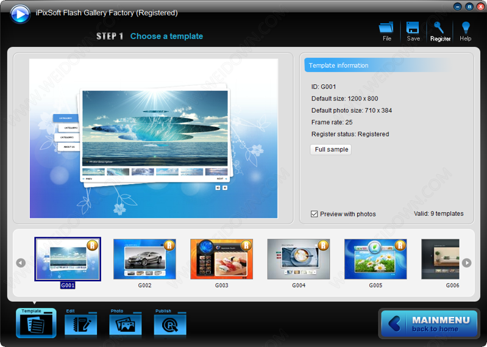Select the G001 template thumbnail
The width and height of the screenshot is (487, 347).
click(x=68, y=259)
